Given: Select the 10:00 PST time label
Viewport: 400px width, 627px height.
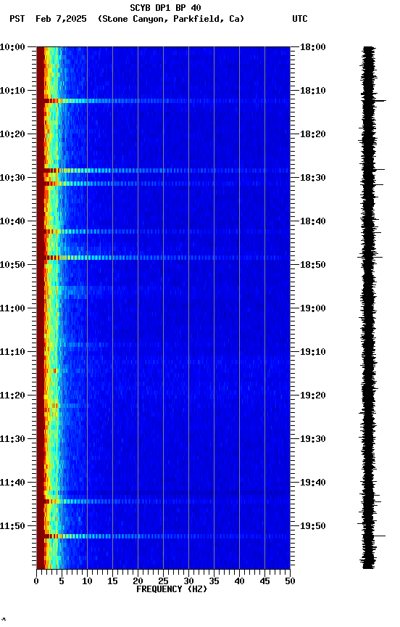Looking at the screenshot, I should point(12,47).
